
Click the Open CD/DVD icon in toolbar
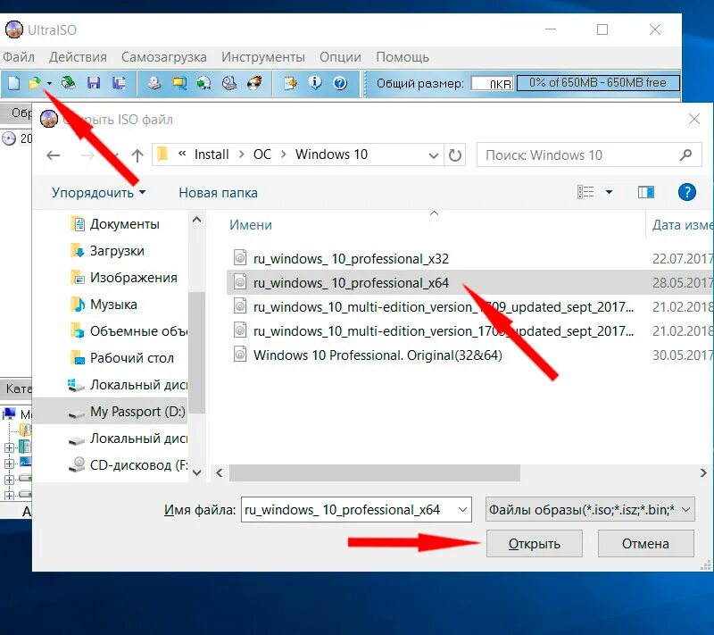click(x=69, y=83)
